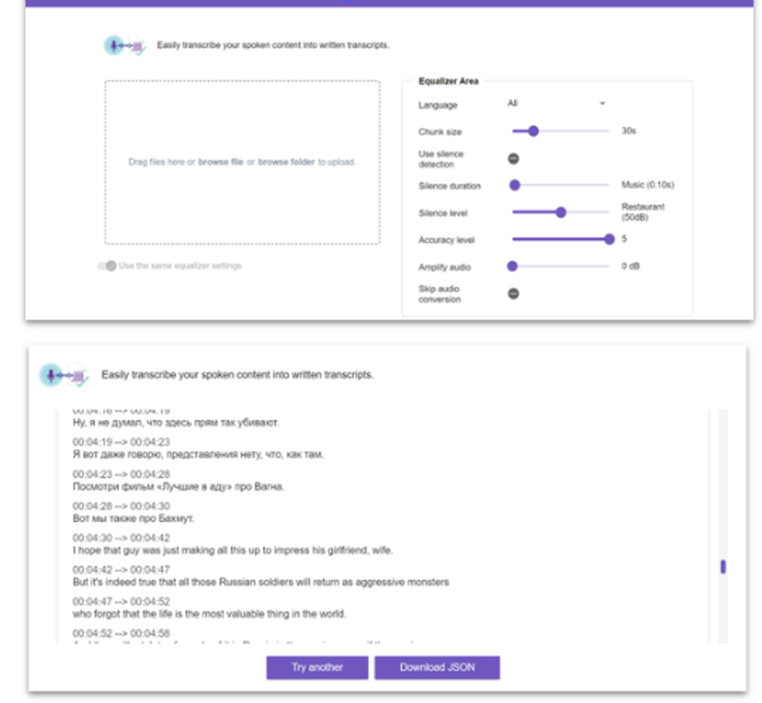Enable Use the same equalizer settings toggle

point(107,266)
